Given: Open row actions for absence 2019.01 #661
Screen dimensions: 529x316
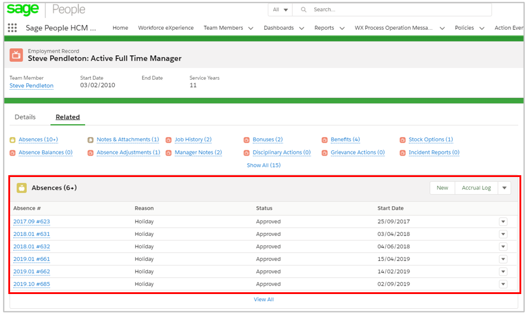Looking at the screenshot, I should click(x=503, y=259).
